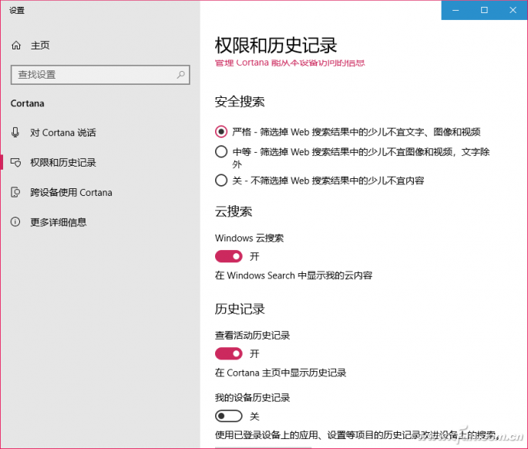Select the 严格 safe search radio button
Image resolution: width=528 pixels, height=449 pixels.
pos(221,131)
